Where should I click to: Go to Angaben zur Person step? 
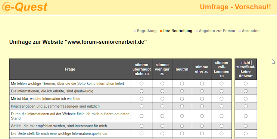click(217, 31)
